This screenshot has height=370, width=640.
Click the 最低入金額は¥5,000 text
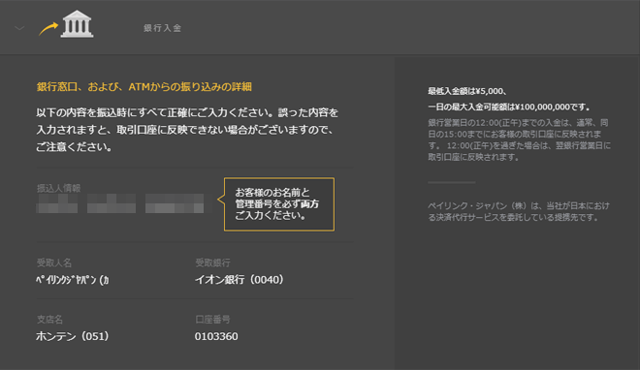pyautogui.click(x=467, y=91)
